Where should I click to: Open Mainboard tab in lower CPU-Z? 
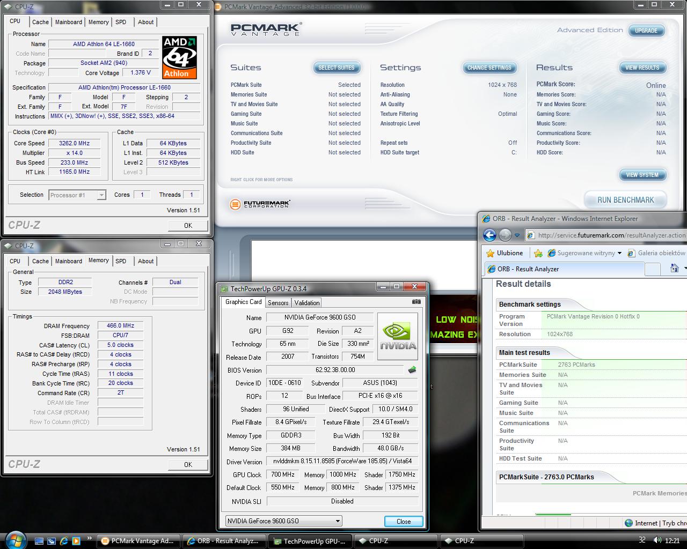pyautogui.click(x=69, y=261)
